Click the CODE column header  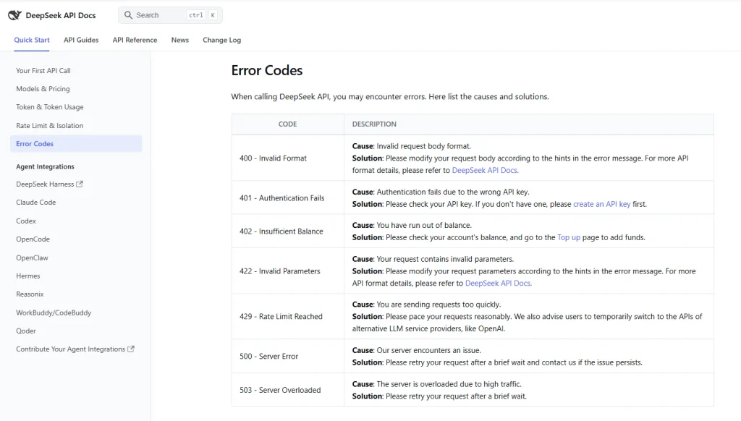click(x=287, y=124)
